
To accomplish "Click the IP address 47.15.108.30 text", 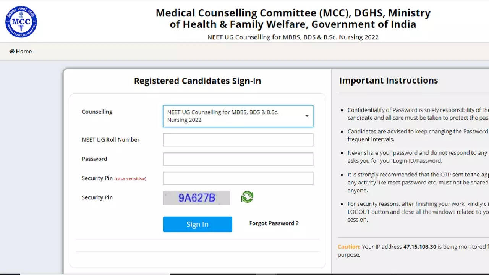I will (x=419, y=247).
